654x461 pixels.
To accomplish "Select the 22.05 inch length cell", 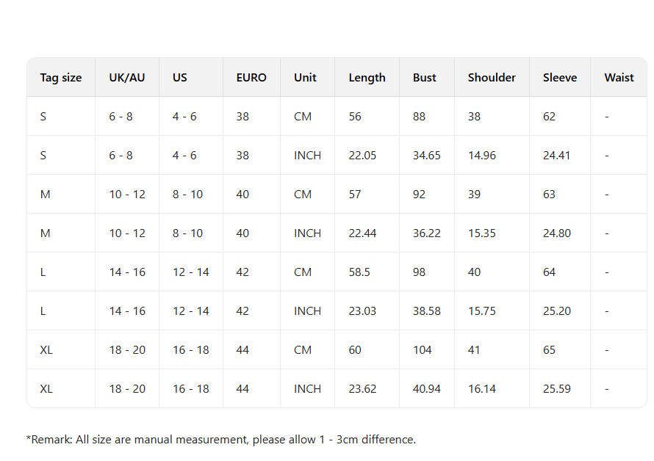I will click(x=362, y=155).
